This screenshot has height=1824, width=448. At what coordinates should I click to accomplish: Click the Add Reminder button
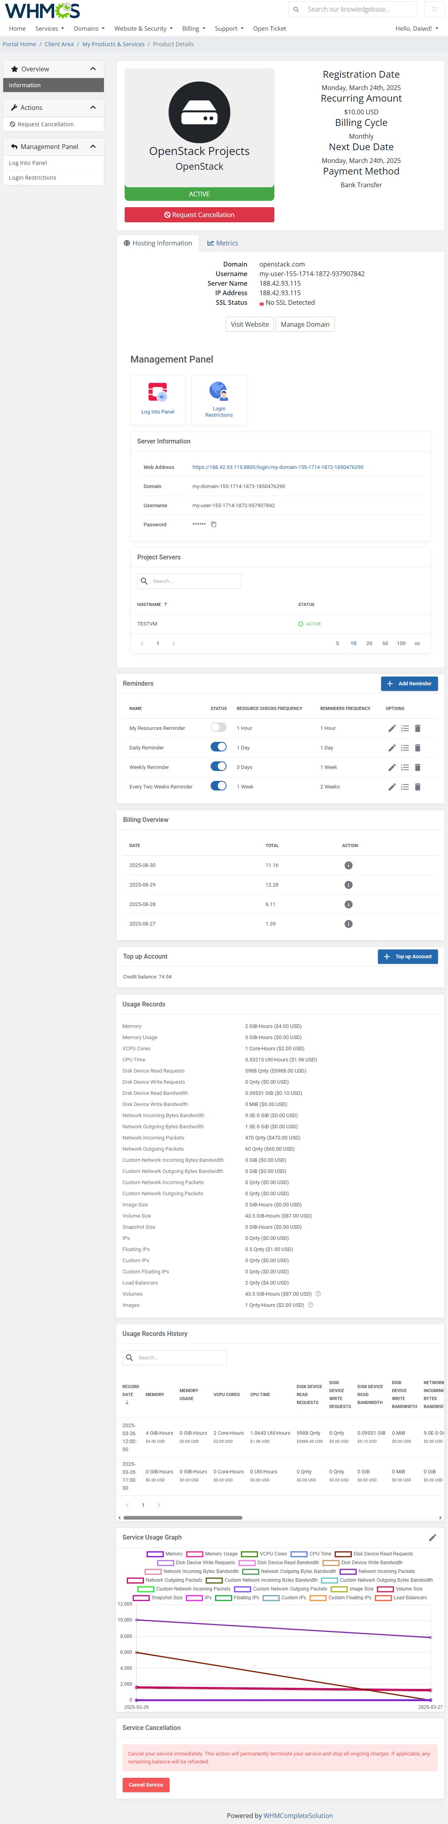409,683
